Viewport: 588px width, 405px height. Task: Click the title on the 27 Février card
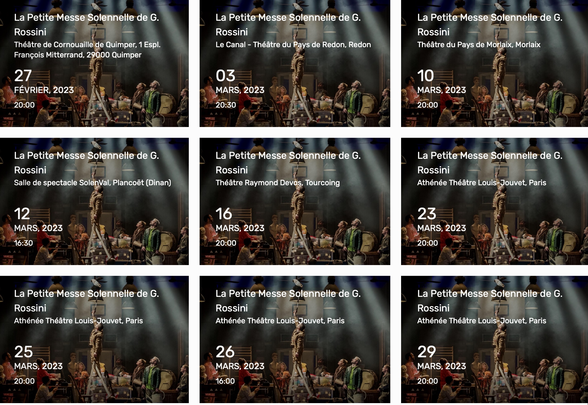click(86, 25)
